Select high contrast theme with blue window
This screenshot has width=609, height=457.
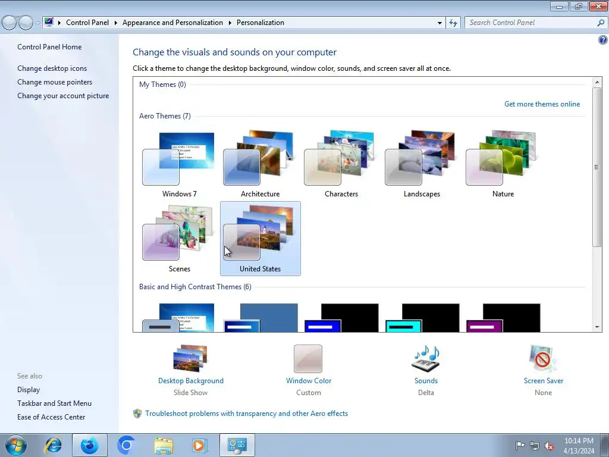[x=341, y=318]
